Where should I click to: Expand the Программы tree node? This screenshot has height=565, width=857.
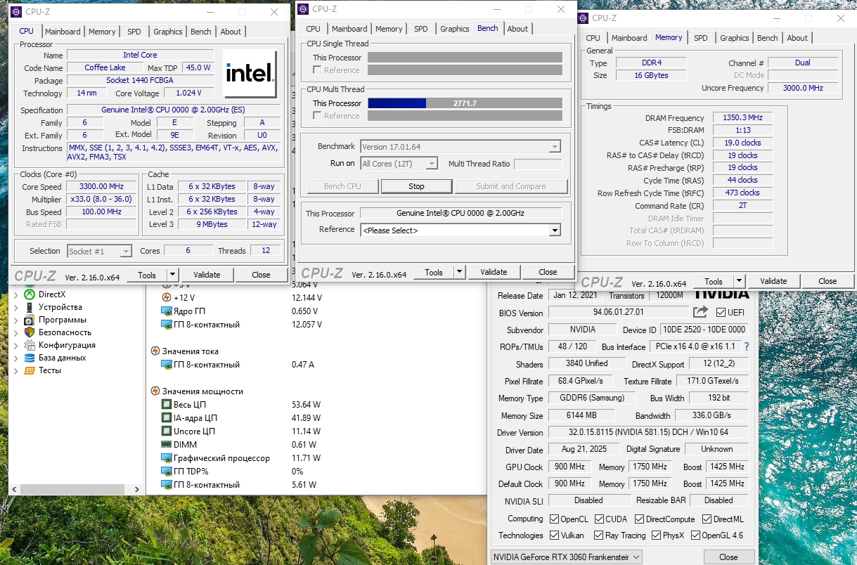click(16, 320)
